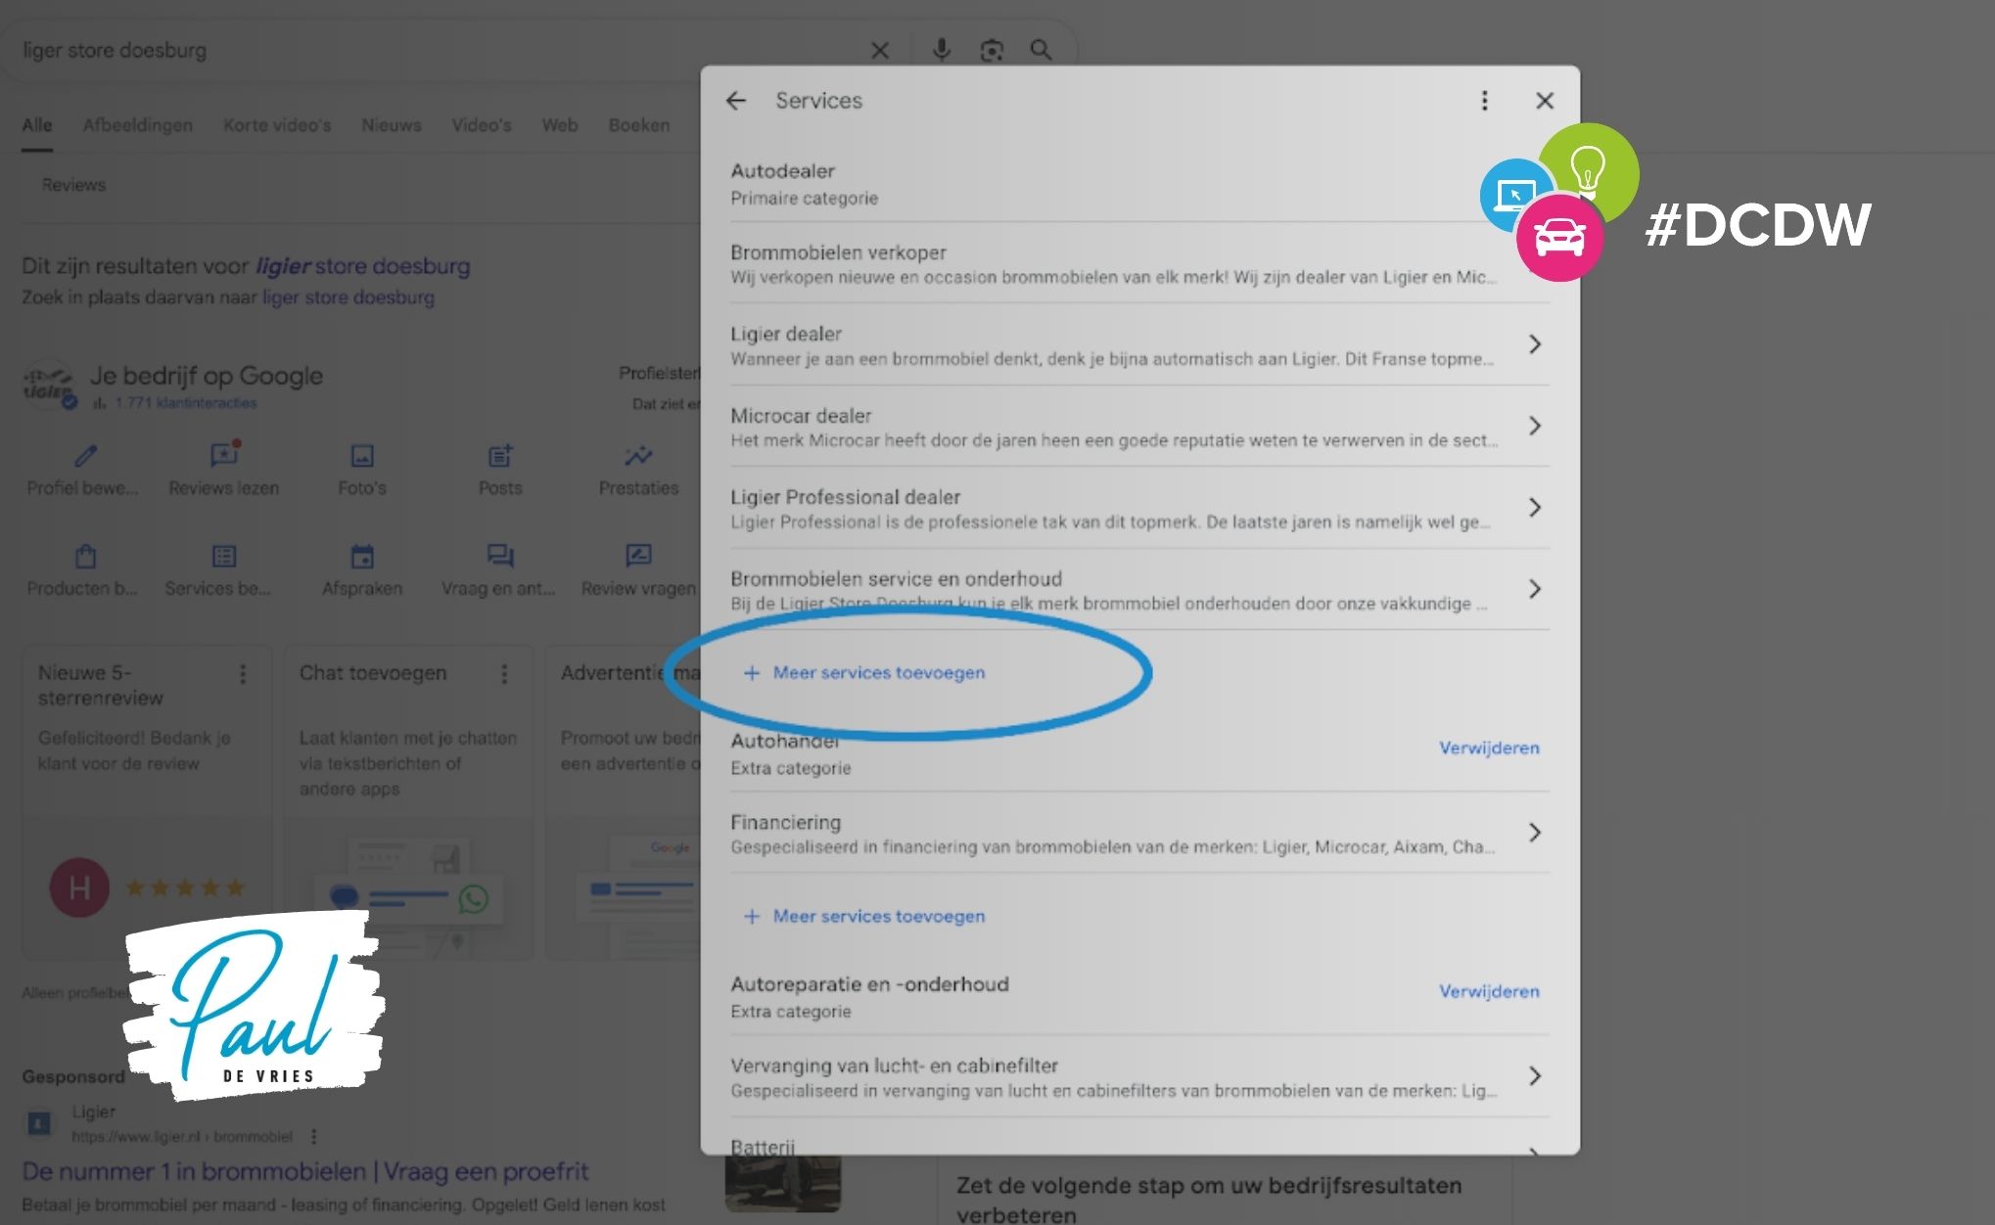Click the Google Lens camera search icon
The image size is (1995, 1225).
991,50
